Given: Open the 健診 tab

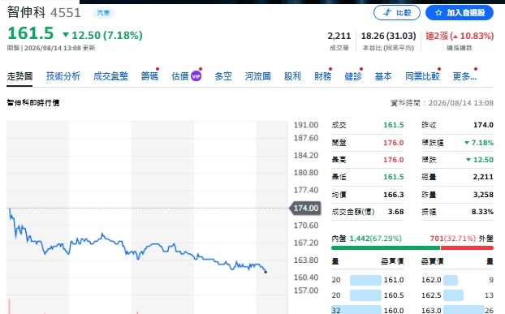Looking at the screenshot, I should tap(353, 76).
